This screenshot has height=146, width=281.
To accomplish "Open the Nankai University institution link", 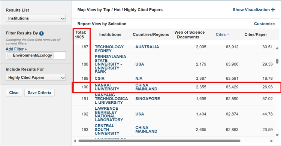I will point(107,87).
